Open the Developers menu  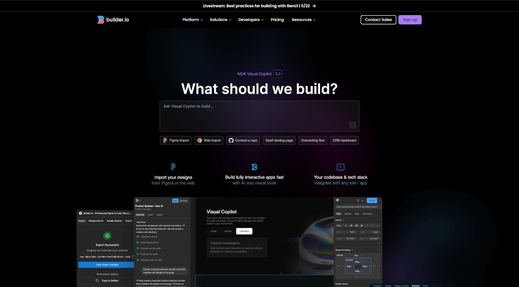coord(251,20)
